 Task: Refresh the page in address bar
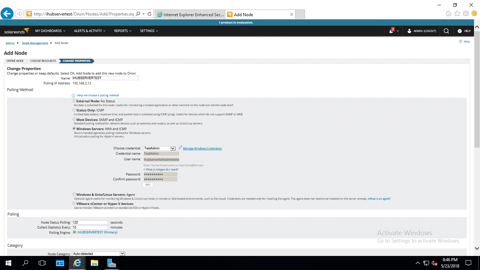coord(149,14)
